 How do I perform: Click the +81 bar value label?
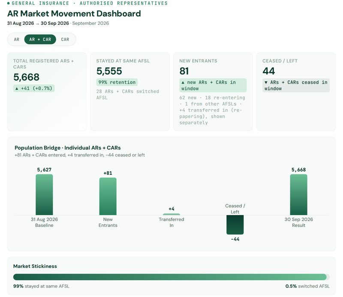click(x=108, y=173)
